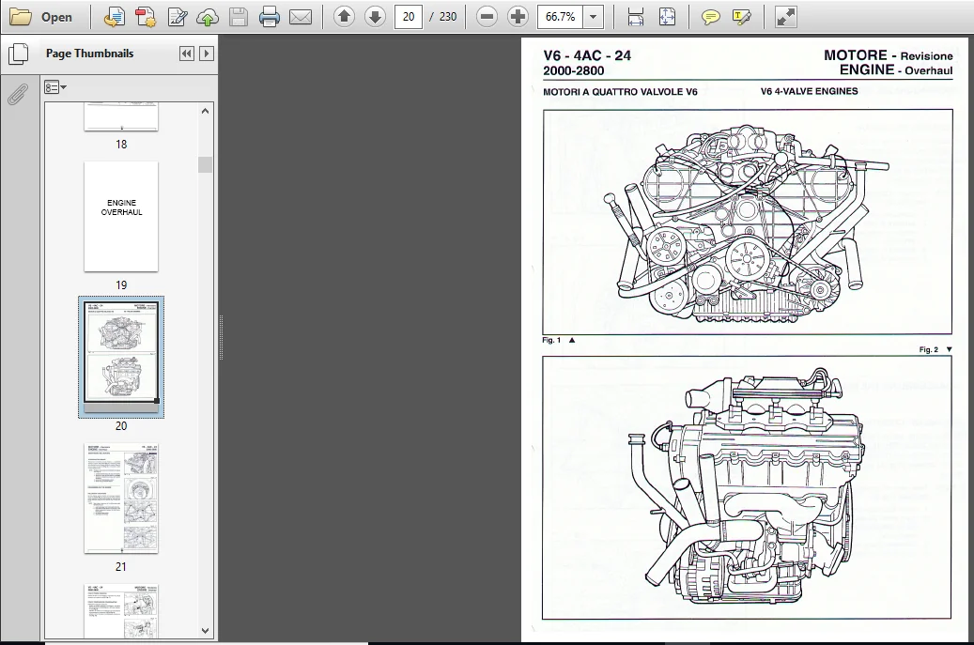The image size is (974, 645).
Task: Click the Open folder button
Action: point(41,17)
